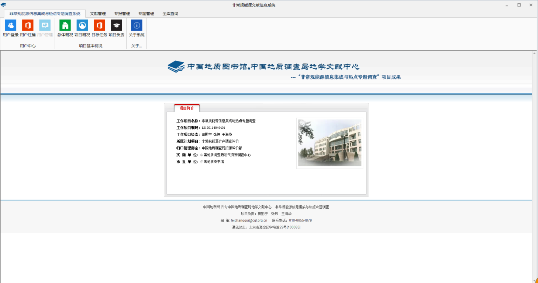
Task: Click the building photo thumbnail
Action: click(x=330, y=143)
